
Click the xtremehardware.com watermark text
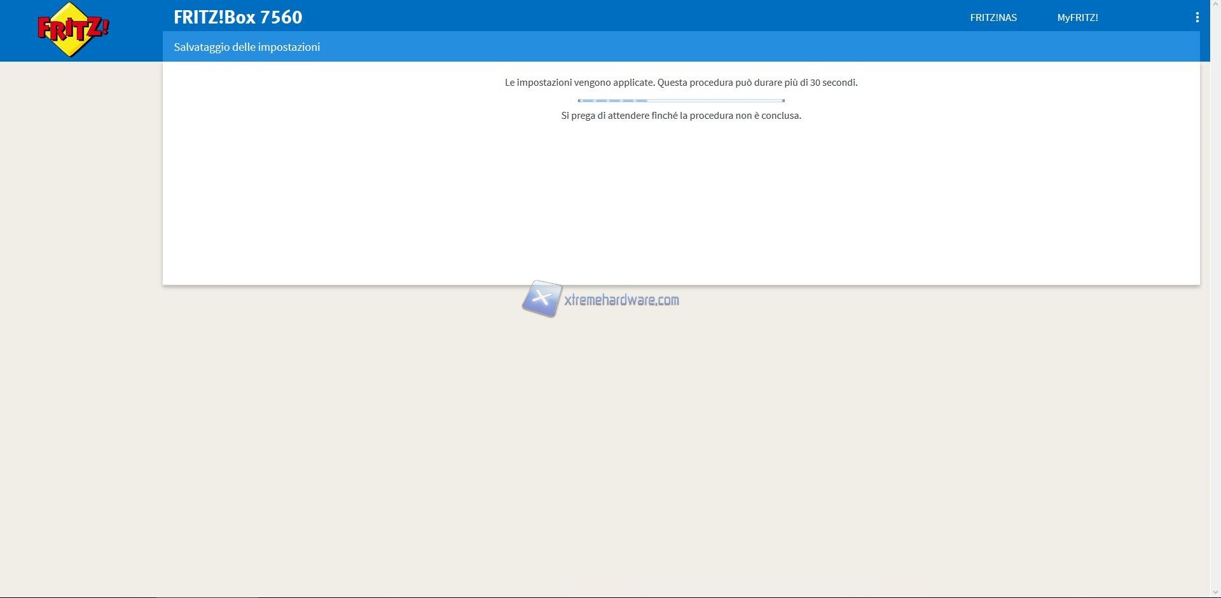click(x=621, y=300)
